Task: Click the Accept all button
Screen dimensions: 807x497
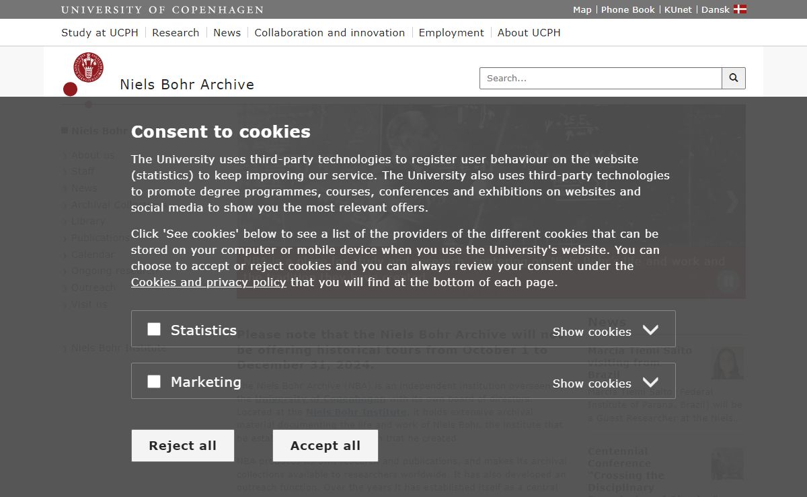Action: point(325,446)
